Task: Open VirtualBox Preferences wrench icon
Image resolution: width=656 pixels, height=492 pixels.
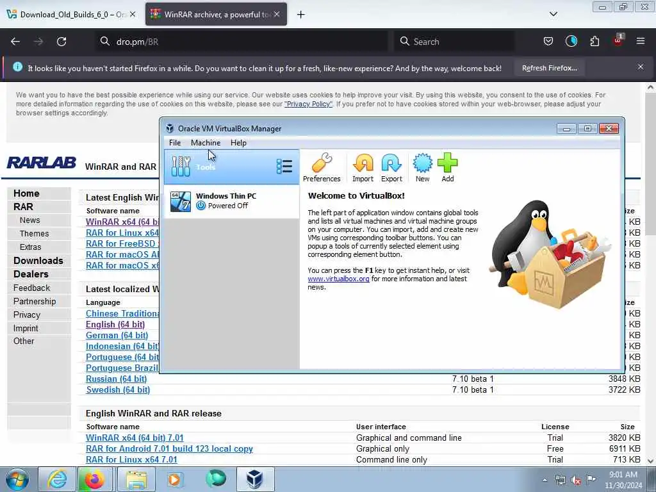Action: coord(322,167)
